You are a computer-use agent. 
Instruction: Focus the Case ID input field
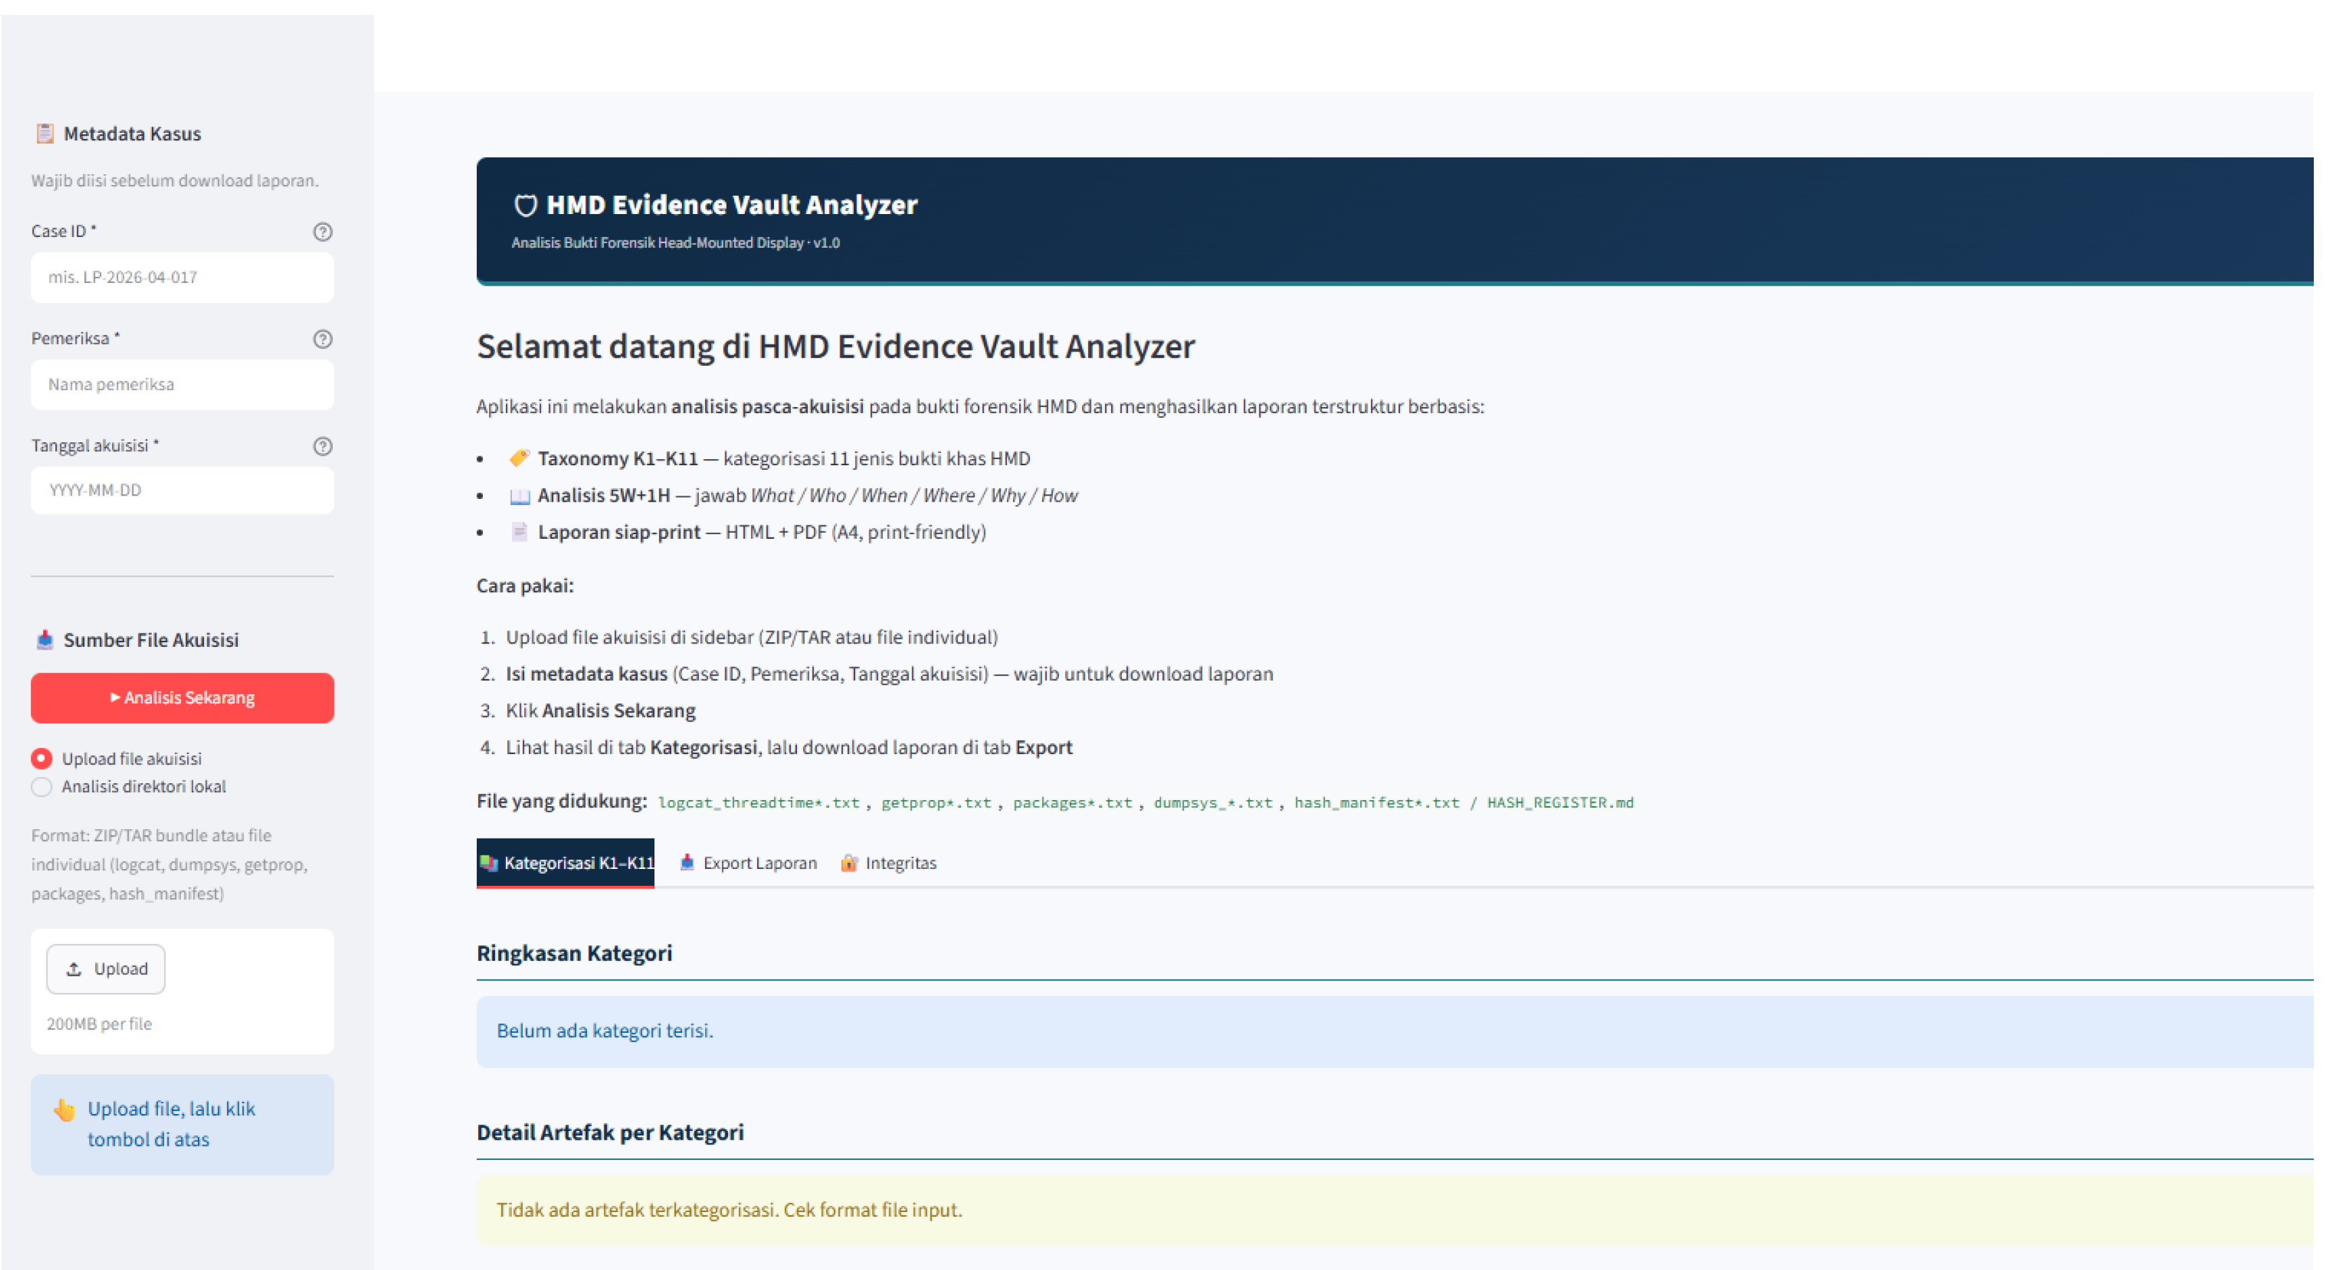coord(182,277)
